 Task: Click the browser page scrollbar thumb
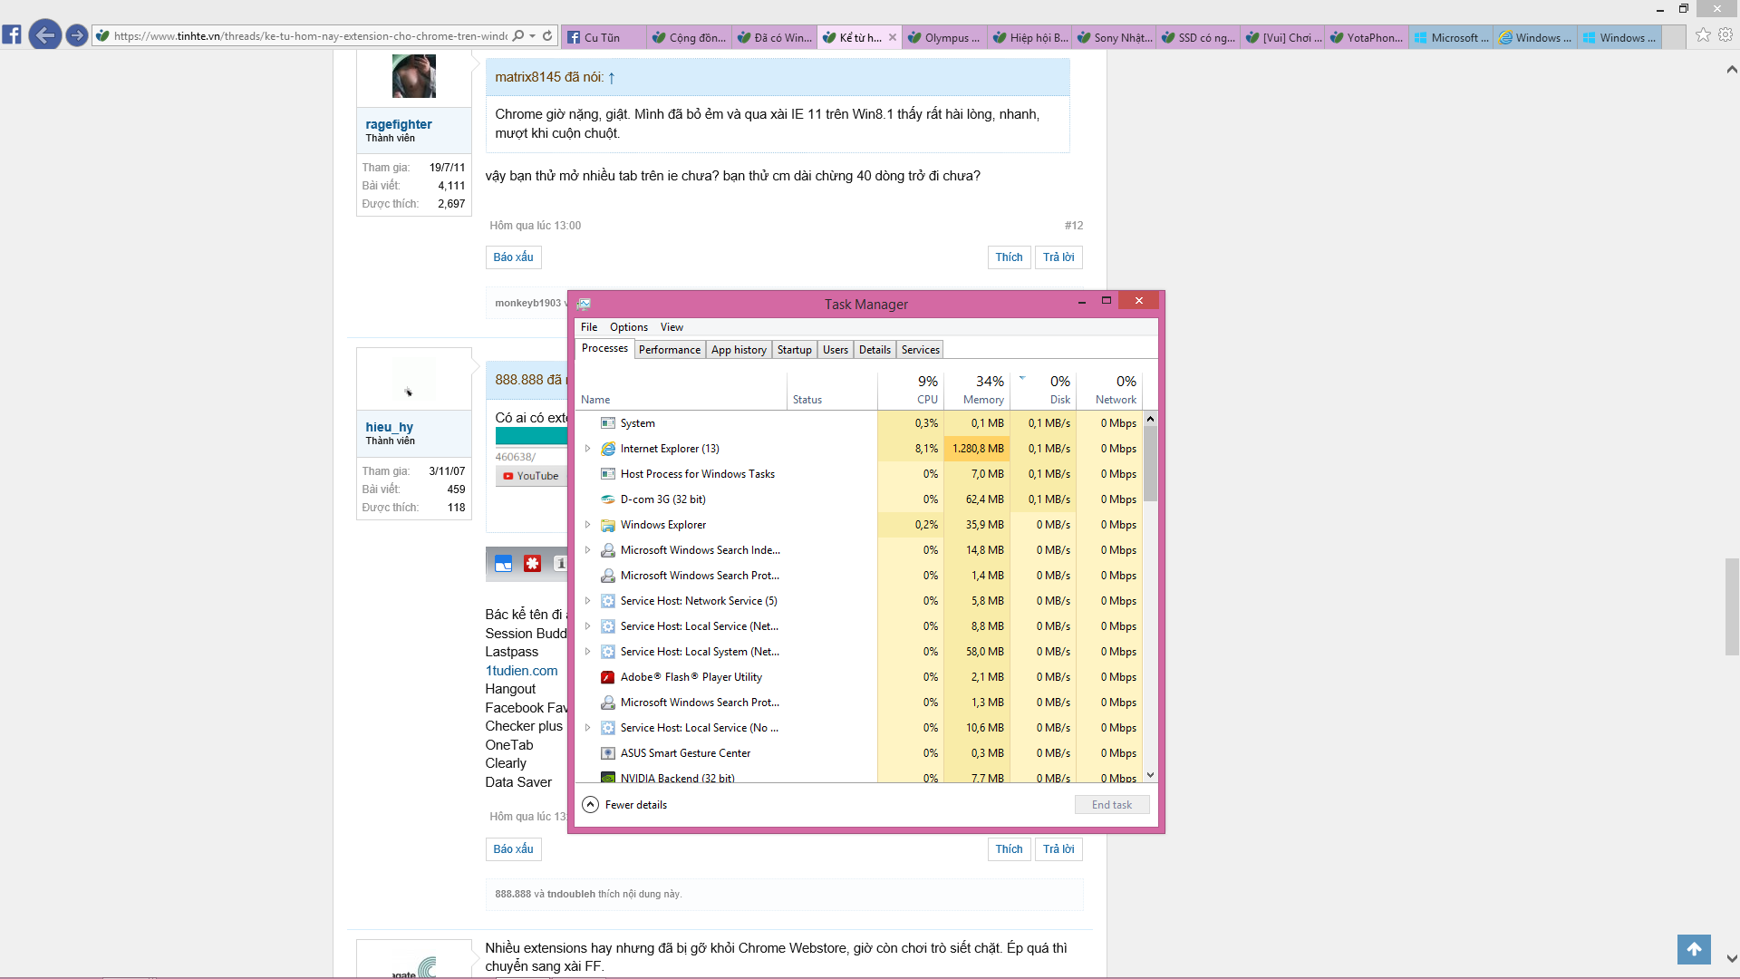(1732, 606)
